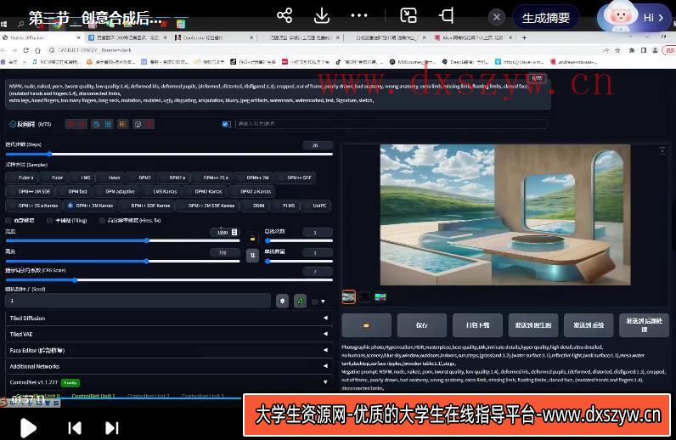Click the 发送到后期处理 button
Image resolution: width=676 pixels, height=440 pixels.
[x=644, y=325]
